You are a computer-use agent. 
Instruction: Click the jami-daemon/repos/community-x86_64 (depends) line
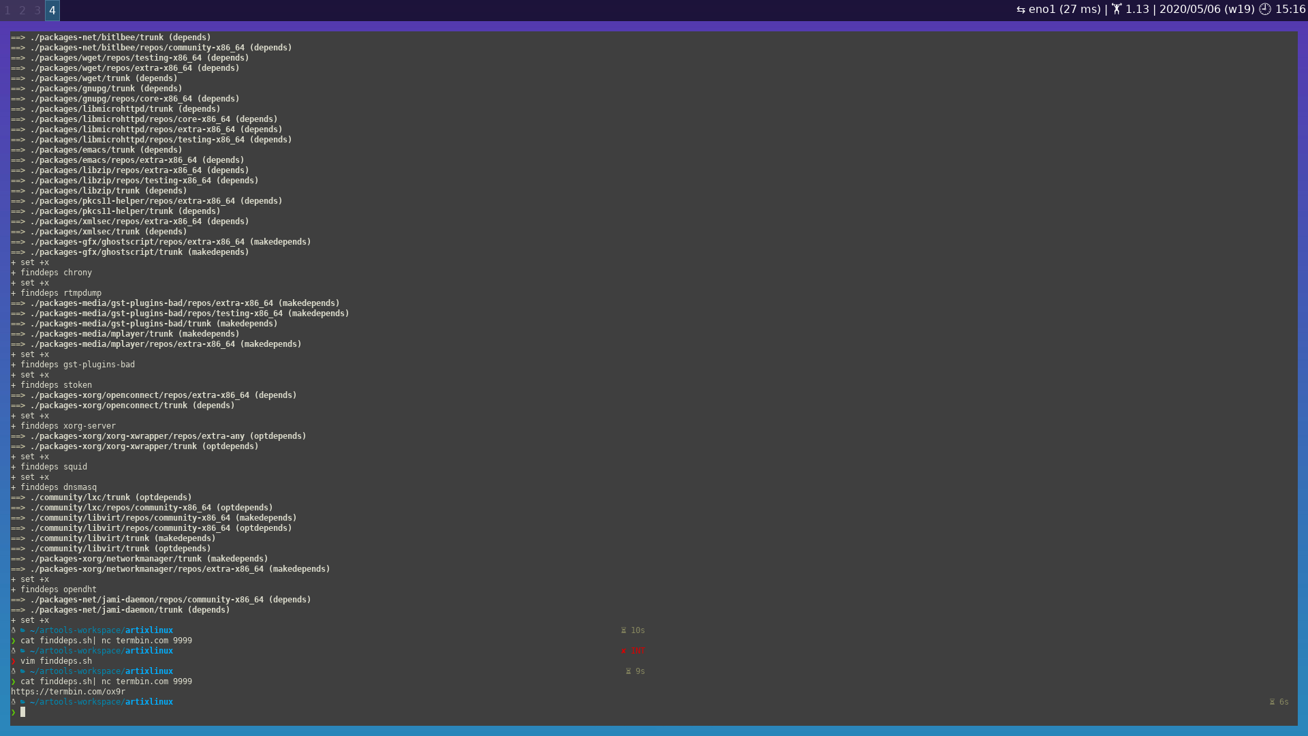(x=161, y=600)
